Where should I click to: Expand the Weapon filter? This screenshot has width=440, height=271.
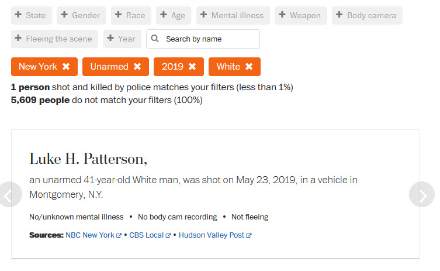point(300,15)
